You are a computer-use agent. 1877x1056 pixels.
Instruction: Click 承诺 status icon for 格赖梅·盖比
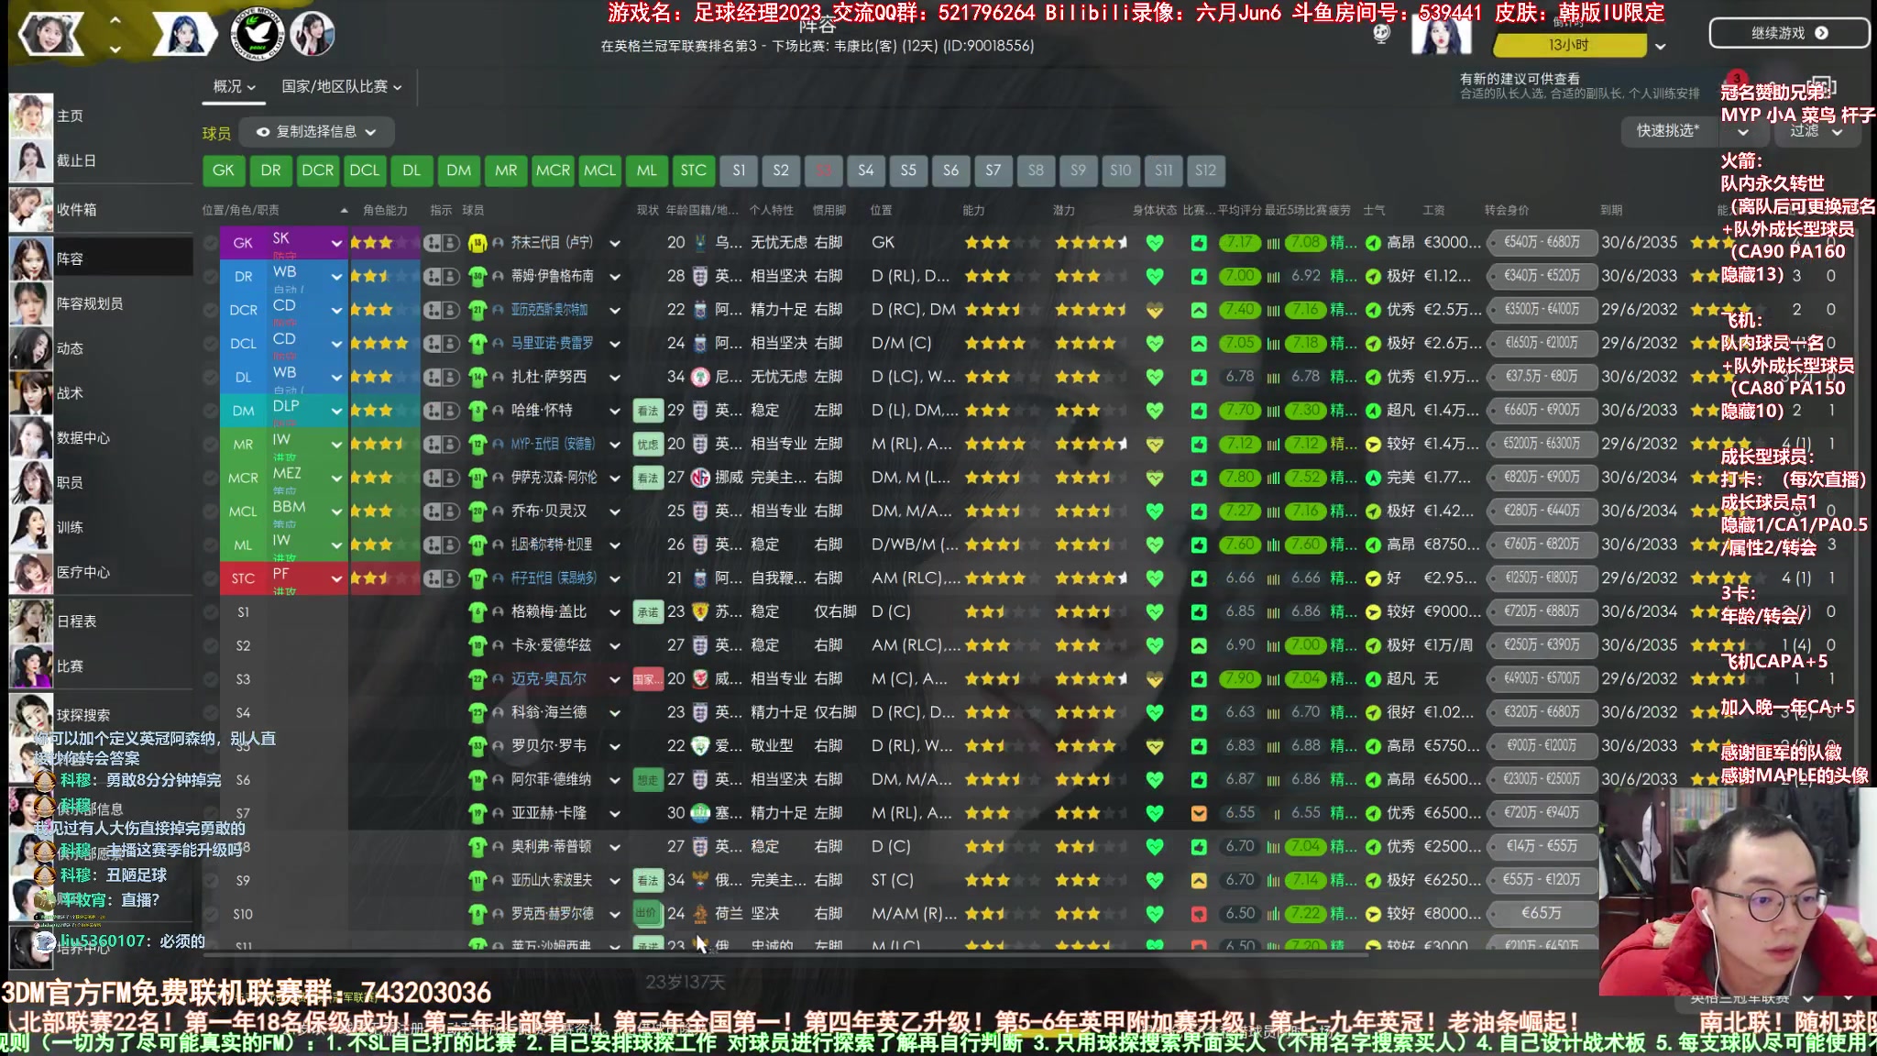[x=648, y=612]
